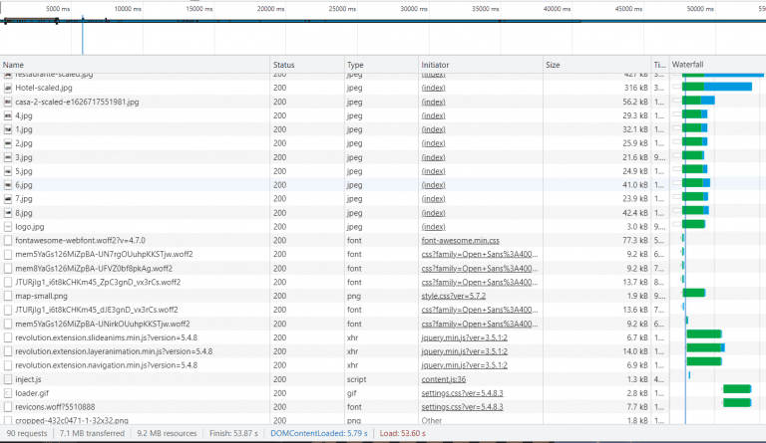The height and width of the screenshot is (443, 766).
Task: Click the slideanims.min.js file icon
Action: (x=8, y=337)
